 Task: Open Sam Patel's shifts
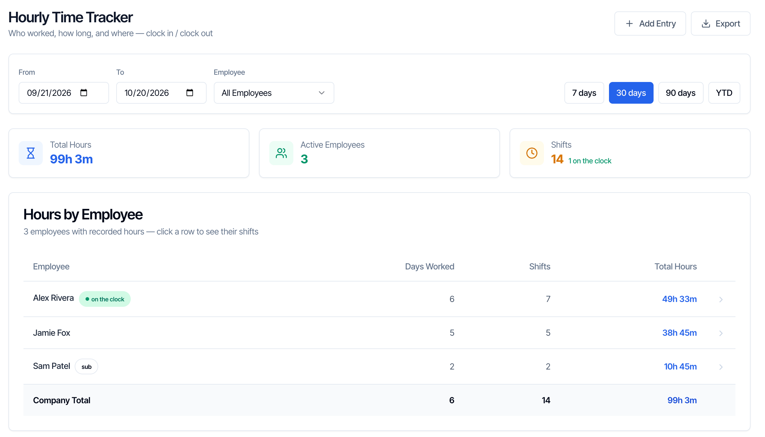pos(379,366)
